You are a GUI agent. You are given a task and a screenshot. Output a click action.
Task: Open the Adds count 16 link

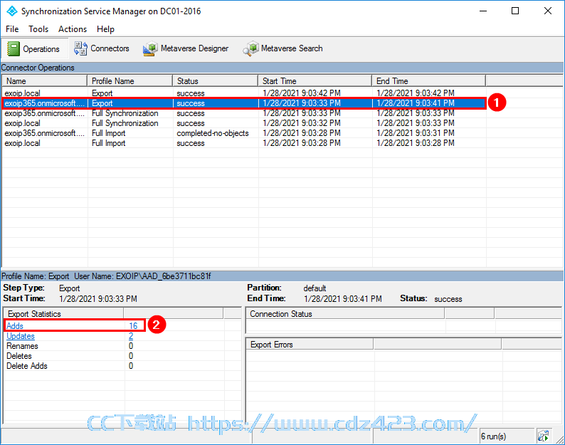[133, 326]
